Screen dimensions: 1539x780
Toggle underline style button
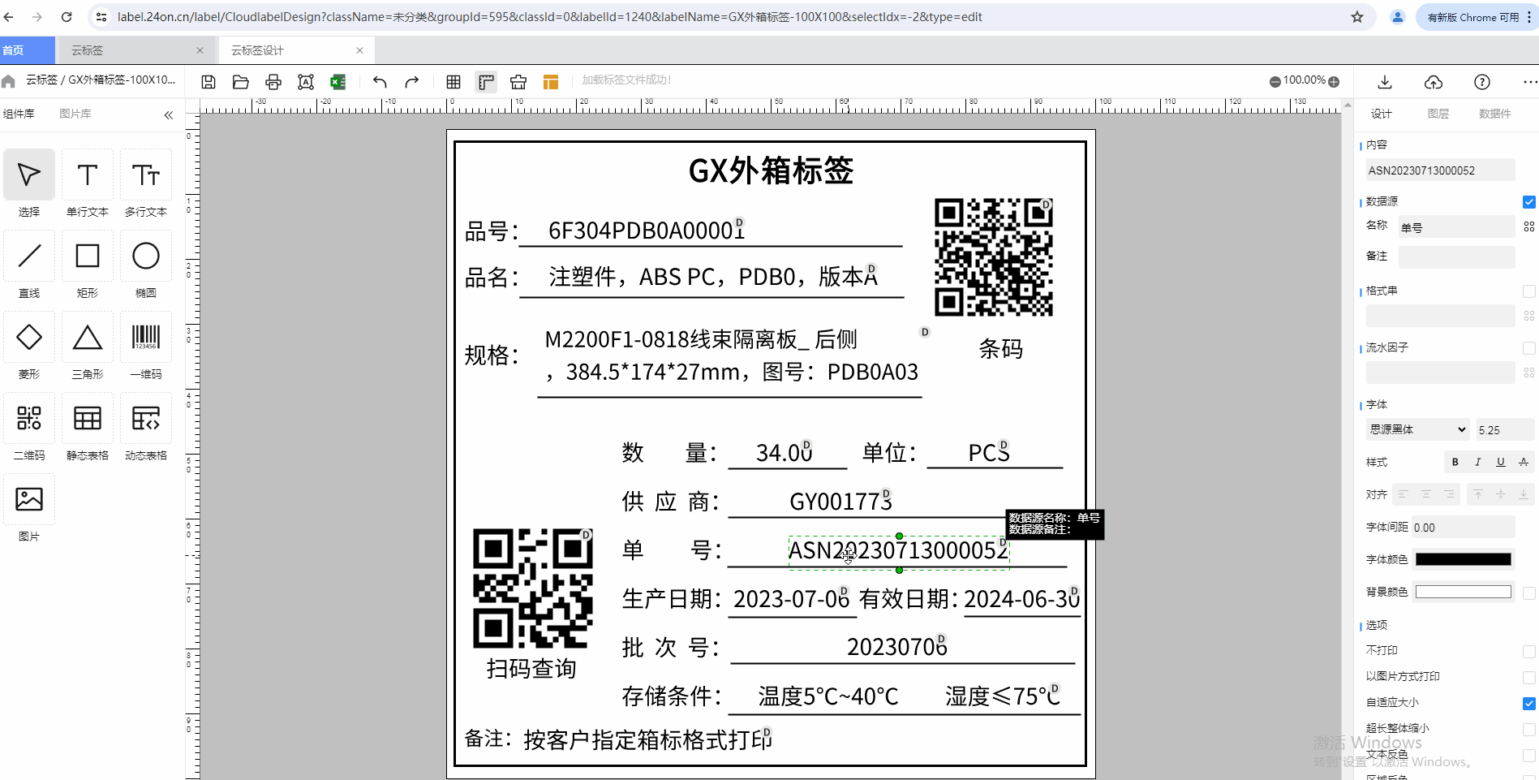[x=1501, y=462]
